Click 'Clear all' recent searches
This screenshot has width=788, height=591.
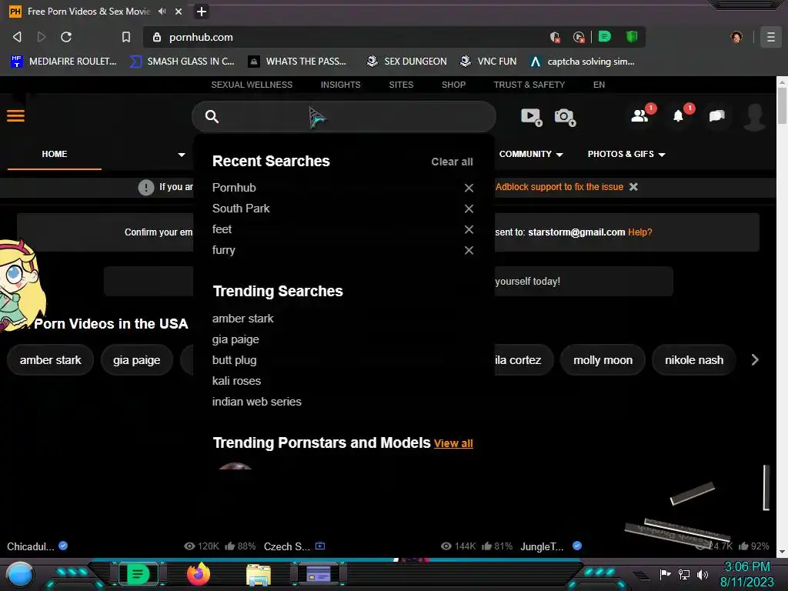pos(452,162)
